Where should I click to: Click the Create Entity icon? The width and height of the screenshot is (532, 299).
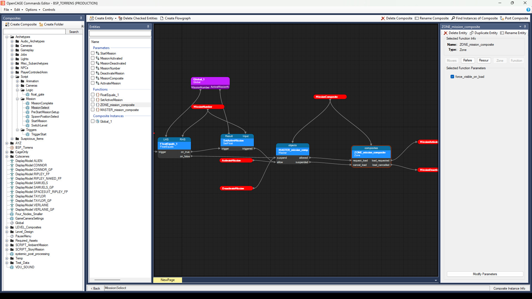point(92,18)
